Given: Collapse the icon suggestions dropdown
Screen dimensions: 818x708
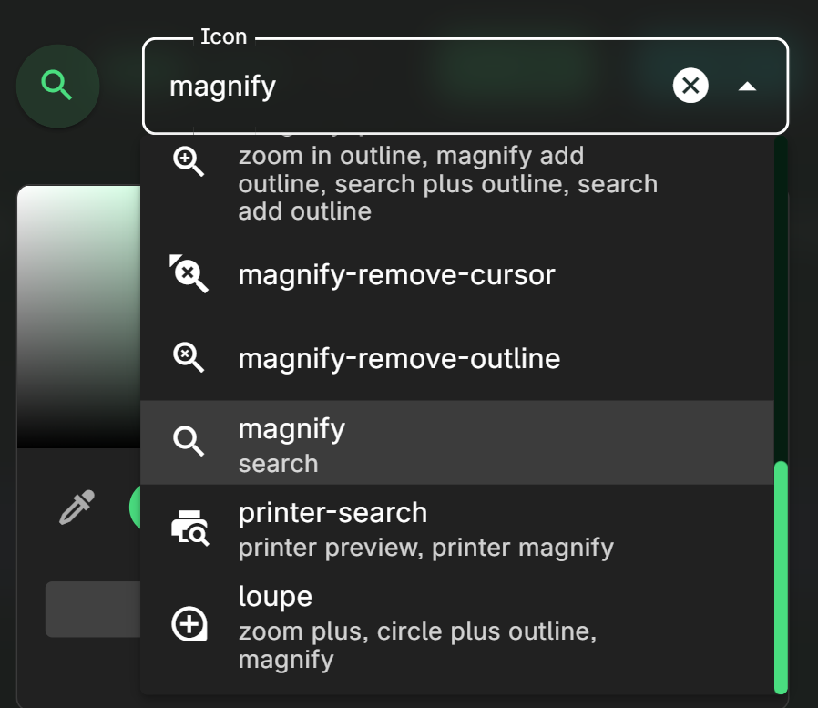Looking at the screenshot, I should coord(747,86).
